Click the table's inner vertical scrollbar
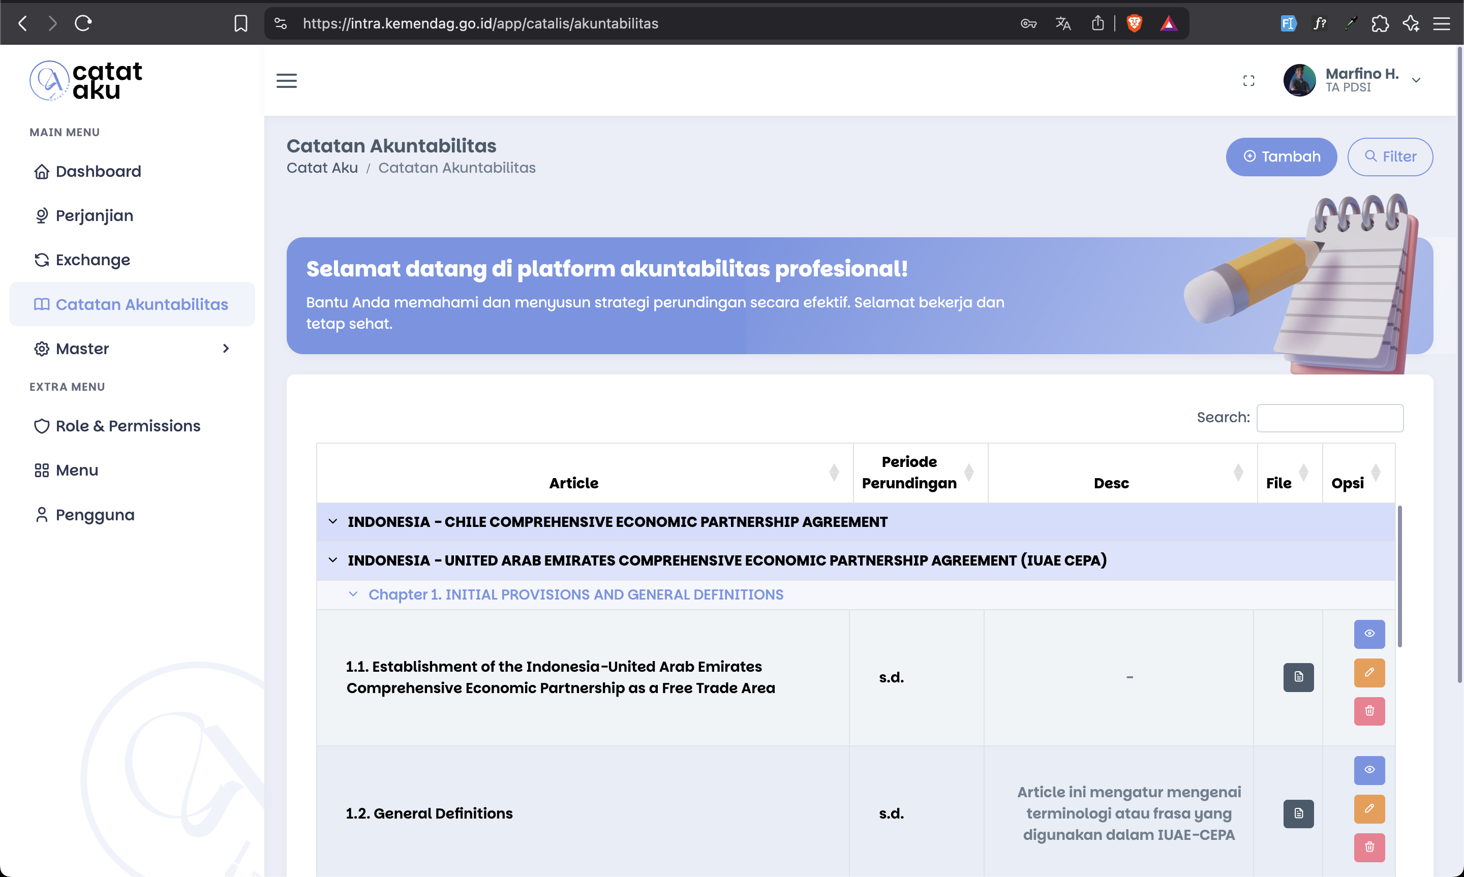Image resolution: width=1464 pixels, height=877 pixels. (x=1399, y=576)
